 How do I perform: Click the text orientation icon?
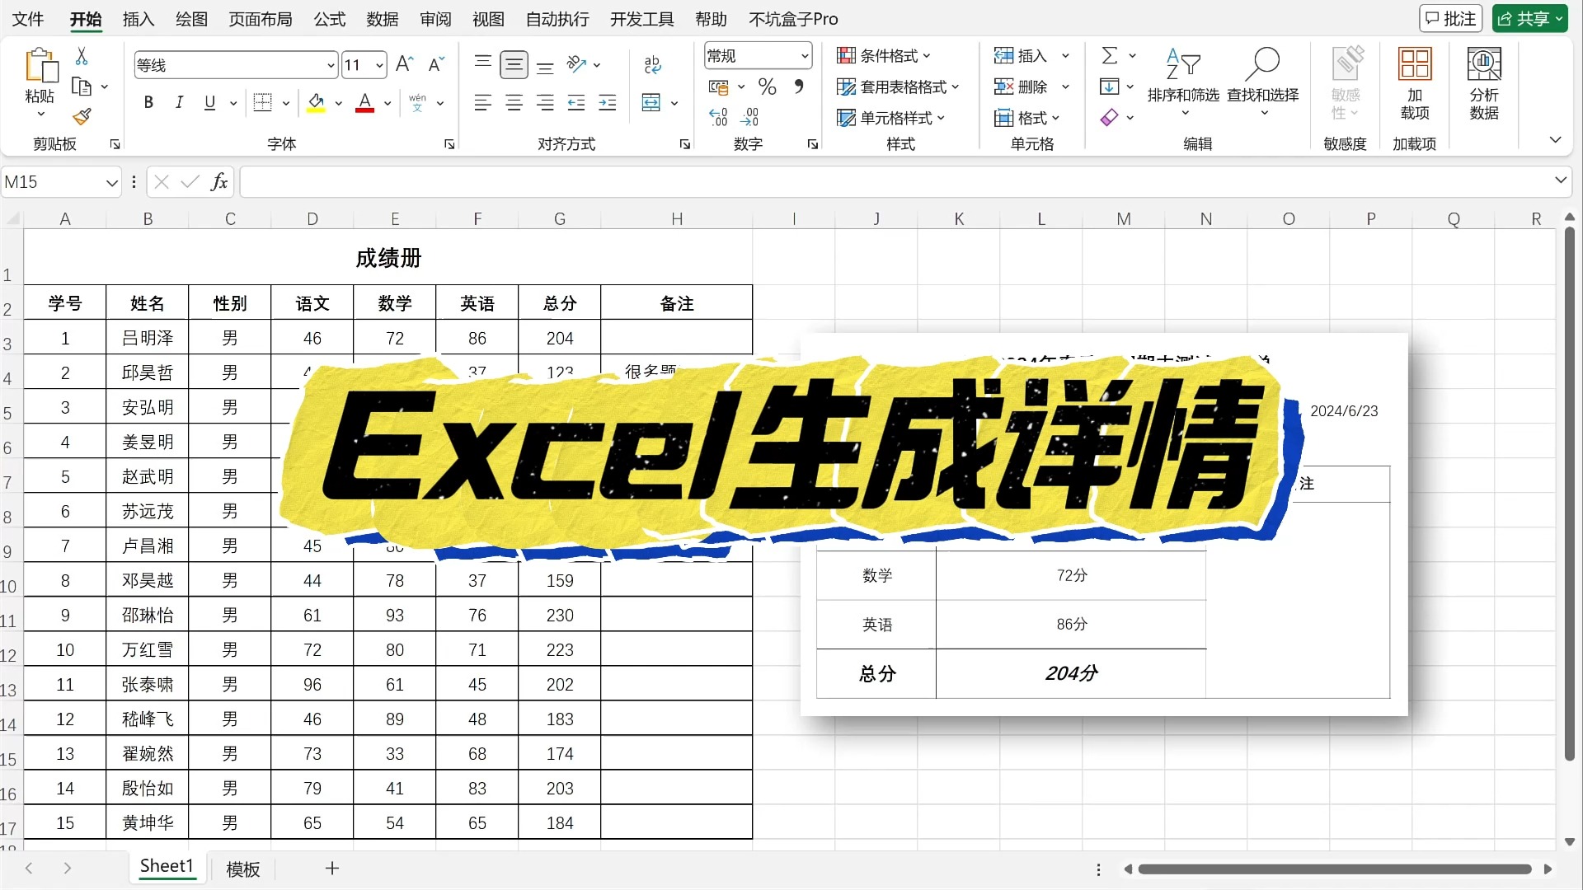click(x=576, y=64)
